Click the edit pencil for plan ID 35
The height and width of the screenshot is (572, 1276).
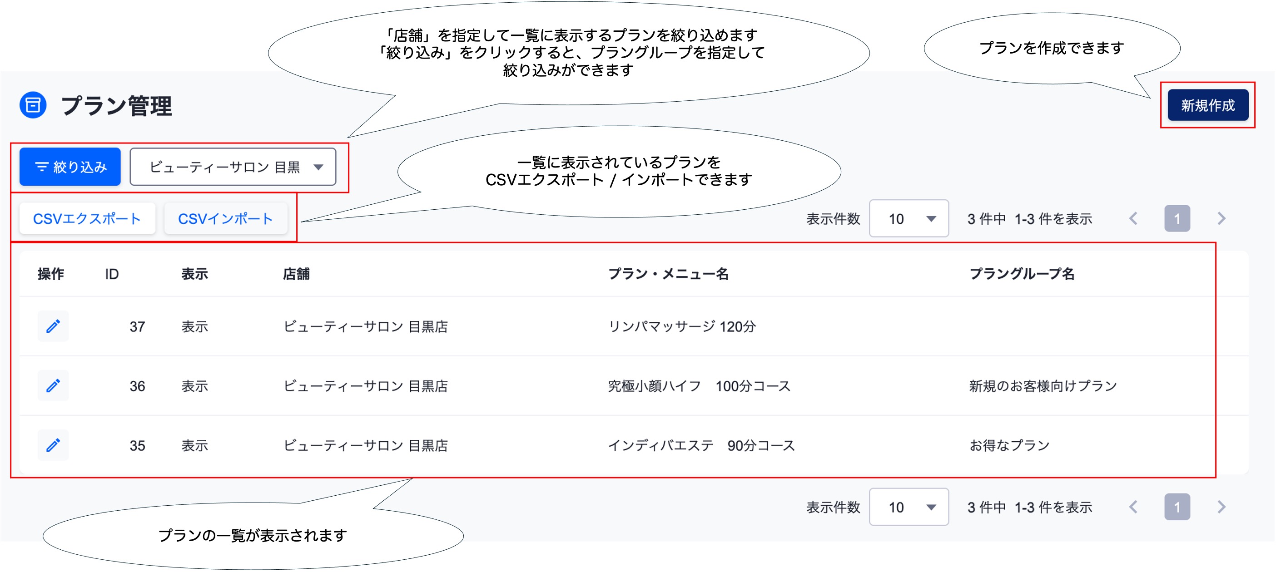tap(53, 445)
